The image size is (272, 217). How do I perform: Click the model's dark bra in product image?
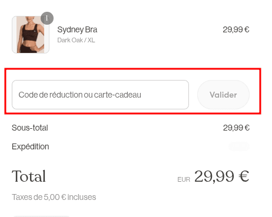[x=30, y=33]
